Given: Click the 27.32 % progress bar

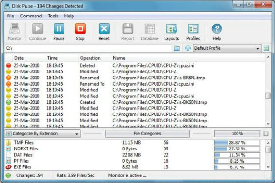Looking at the screenshot, I should [x=237, y=149].
